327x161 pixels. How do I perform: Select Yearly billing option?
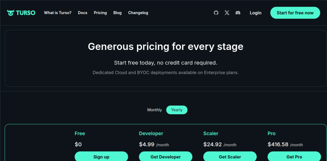coord(177,110)
